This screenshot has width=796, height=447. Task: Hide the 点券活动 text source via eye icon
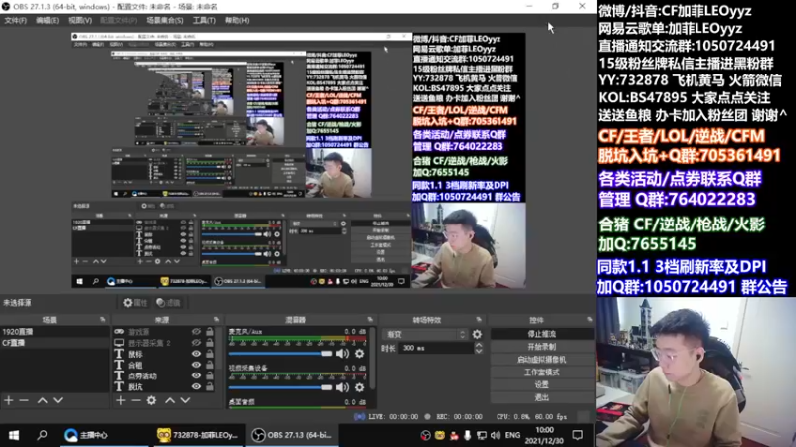(196, 376)
